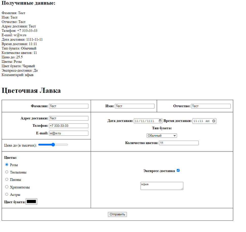Choose the Пионы radio button
246x232 pixels.
pyautogui.click(x=7, y=179)
